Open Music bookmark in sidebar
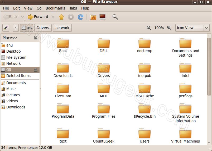Image resolution: width=212 pixels, height=151 pixels. click(20, 89)
